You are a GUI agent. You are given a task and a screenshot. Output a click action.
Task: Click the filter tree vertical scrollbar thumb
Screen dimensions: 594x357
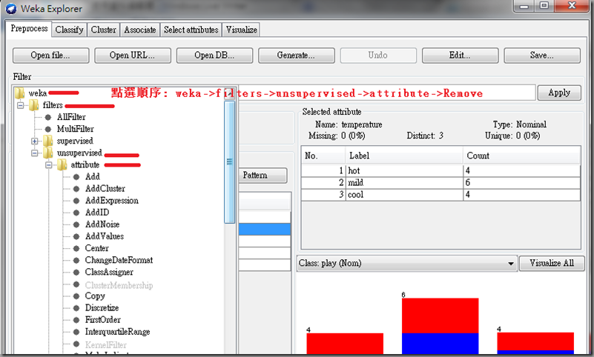point(230,162)
